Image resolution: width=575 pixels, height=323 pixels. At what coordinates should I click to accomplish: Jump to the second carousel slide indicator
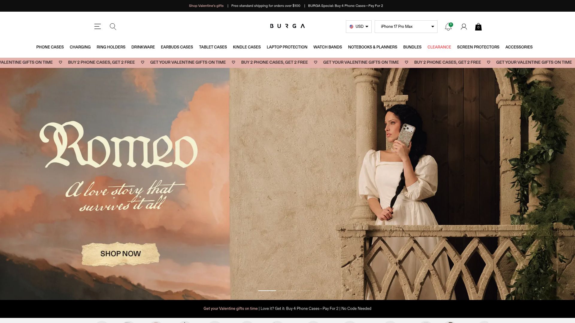(287, 290)
